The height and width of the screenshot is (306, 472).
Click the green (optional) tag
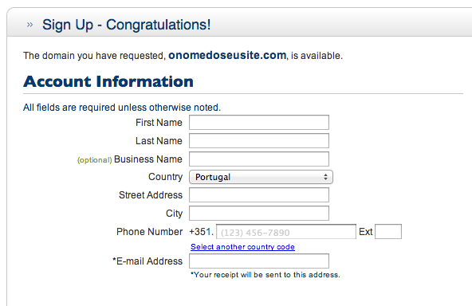point(95,160)
